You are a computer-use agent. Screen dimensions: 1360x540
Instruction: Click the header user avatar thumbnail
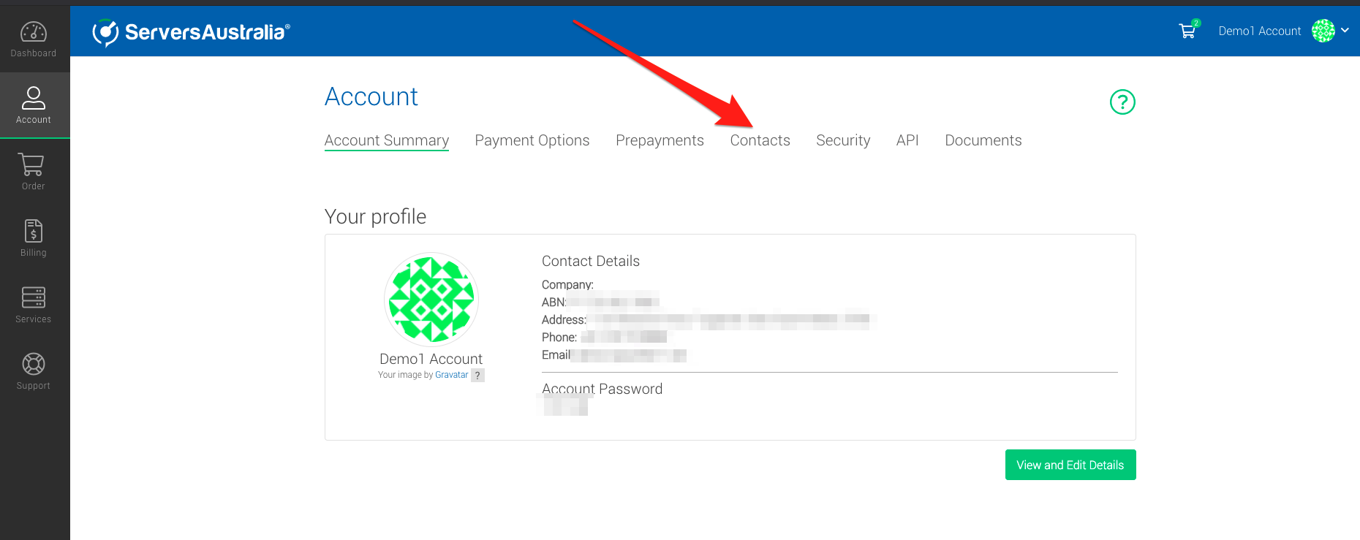tap(1323, 31)
